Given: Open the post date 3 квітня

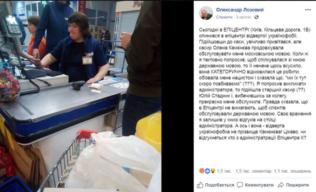Looking at the screenshot, I should [243, 17].
